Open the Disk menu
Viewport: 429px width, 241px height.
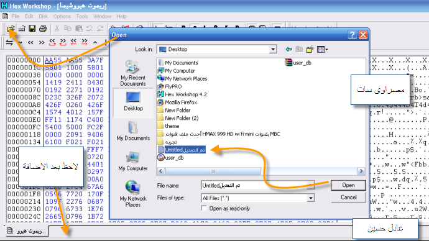point(44,16)
